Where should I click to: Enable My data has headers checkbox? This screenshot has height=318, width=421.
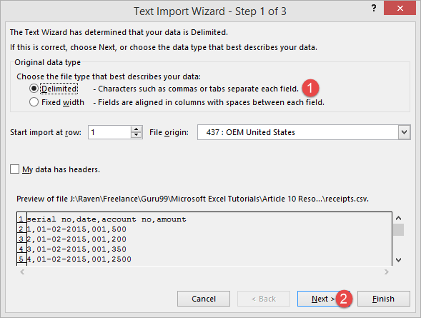coord(14,169)
